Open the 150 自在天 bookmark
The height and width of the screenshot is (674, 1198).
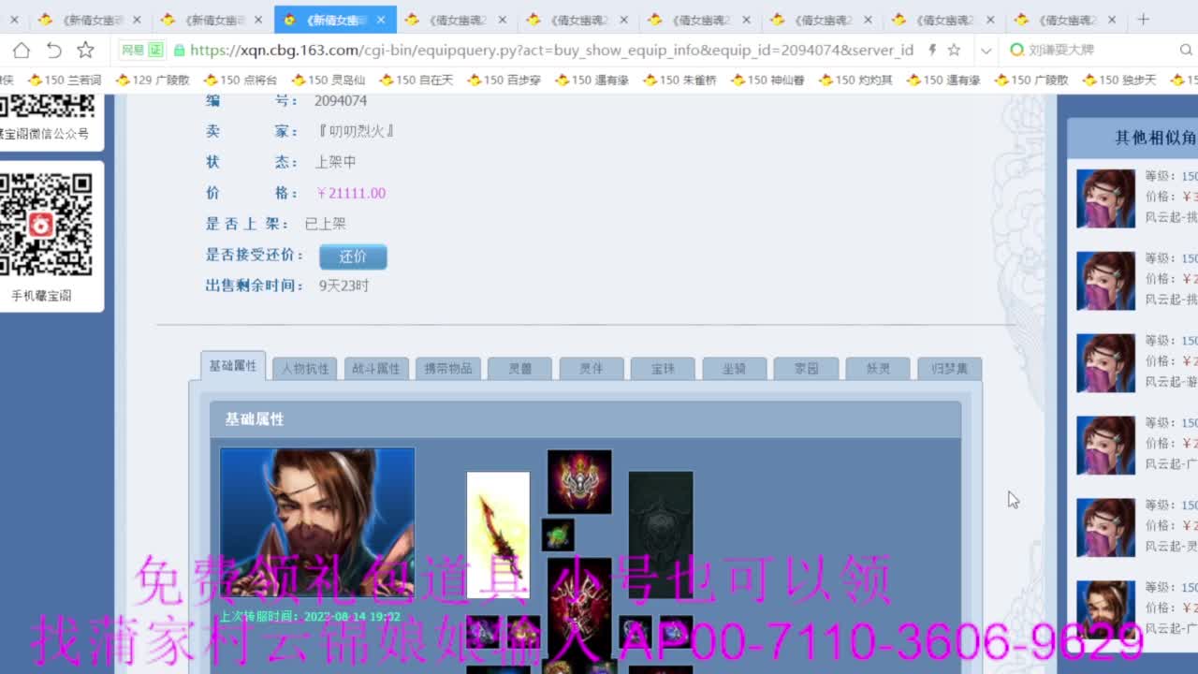click(x=416, y=81)
